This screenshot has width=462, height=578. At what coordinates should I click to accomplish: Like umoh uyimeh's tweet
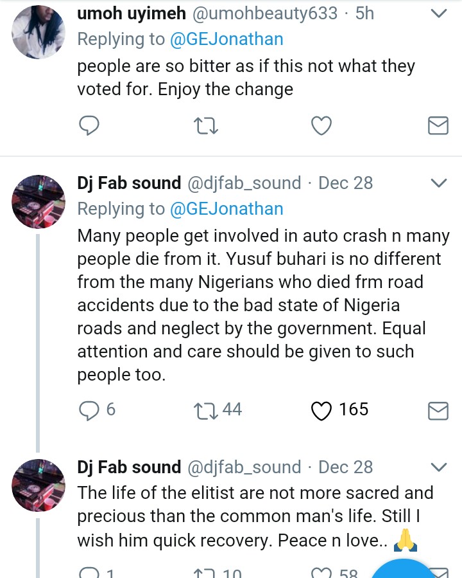[x=321, y=125]
